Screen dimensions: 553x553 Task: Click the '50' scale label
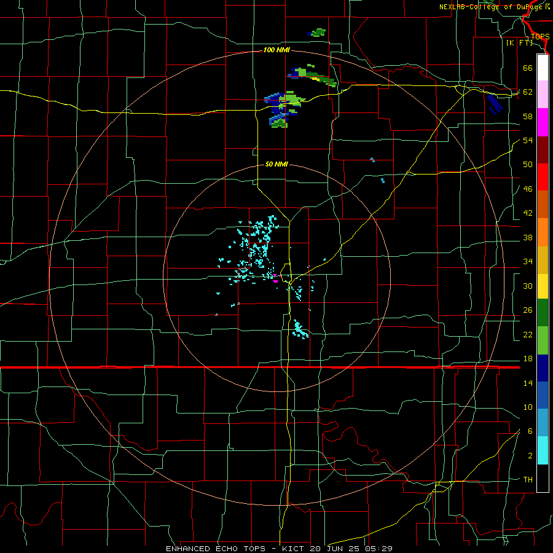click(528, 165)
